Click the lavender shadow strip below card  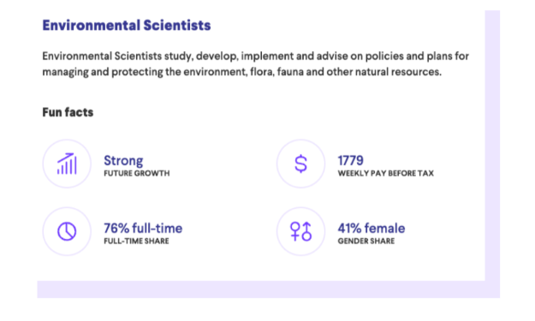click(261, 289)
